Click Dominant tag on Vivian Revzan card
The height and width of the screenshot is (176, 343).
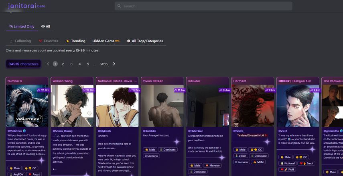pyautogui.click(x=168, y=150)
